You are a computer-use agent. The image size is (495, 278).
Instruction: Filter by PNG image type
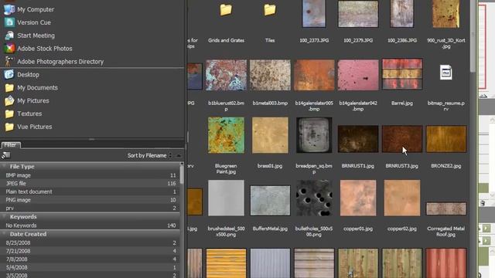click(90, 200)
